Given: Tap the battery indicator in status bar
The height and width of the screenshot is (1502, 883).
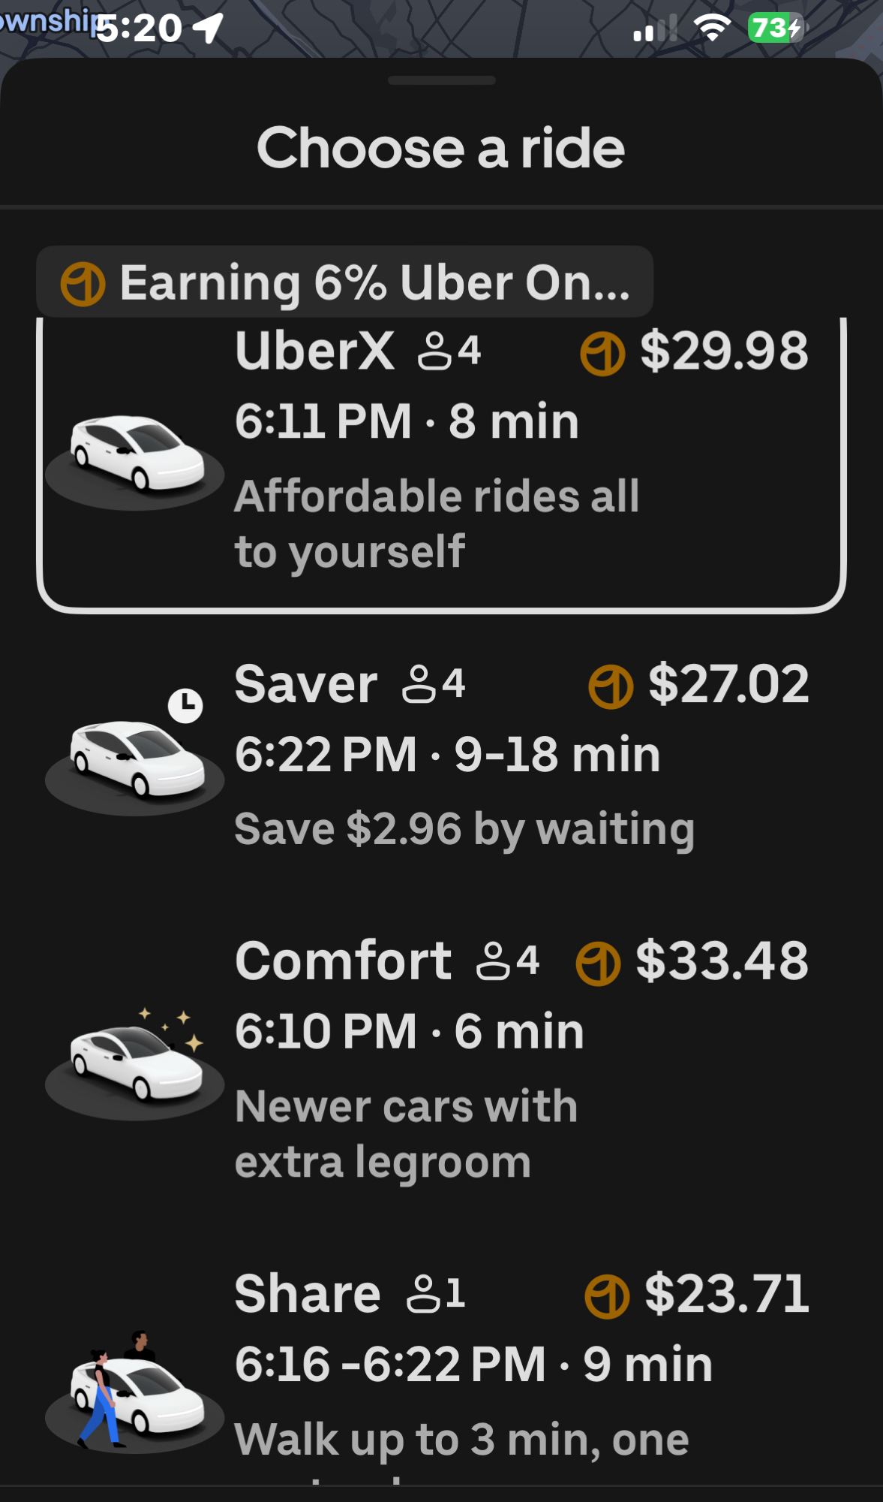Looking at the screenshot, I should point(775,29).
